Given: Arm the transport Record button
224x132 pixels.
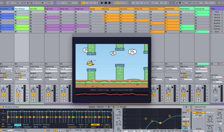Looking at the screenshot, I should coord(109,3).
